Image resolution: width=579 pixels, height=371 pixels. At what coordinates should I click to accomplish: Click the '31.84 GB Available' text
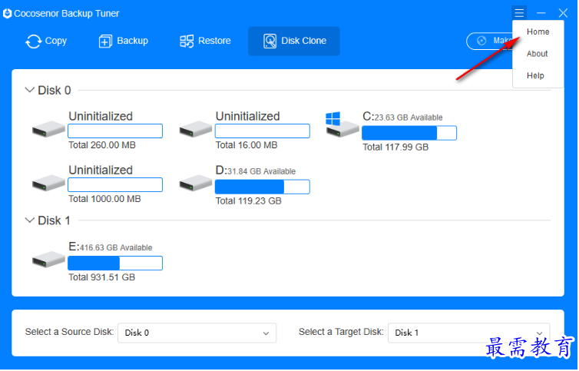pos(261,172)
